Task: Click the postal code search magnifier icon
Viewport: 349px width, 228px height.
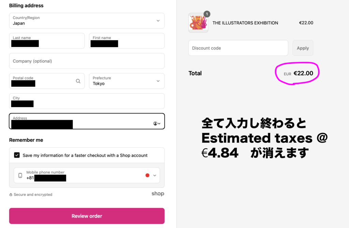Action: (x=78, y=81)
